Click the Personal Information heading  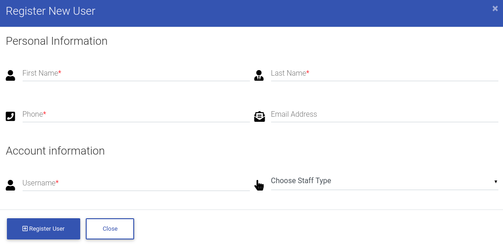coord(56,42)
